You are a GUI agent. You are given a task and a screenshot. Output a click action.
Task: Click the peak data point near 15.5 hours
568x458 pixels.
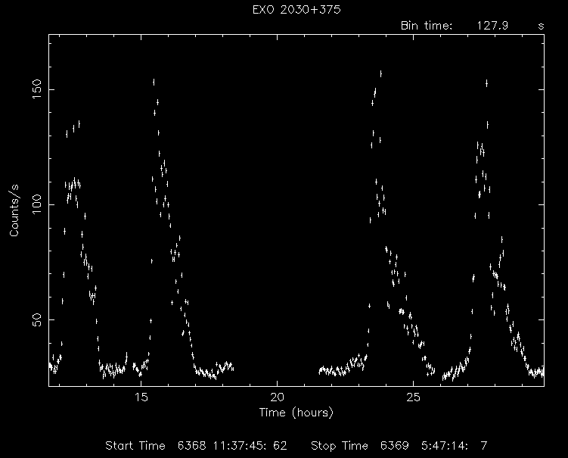(154, 82)
